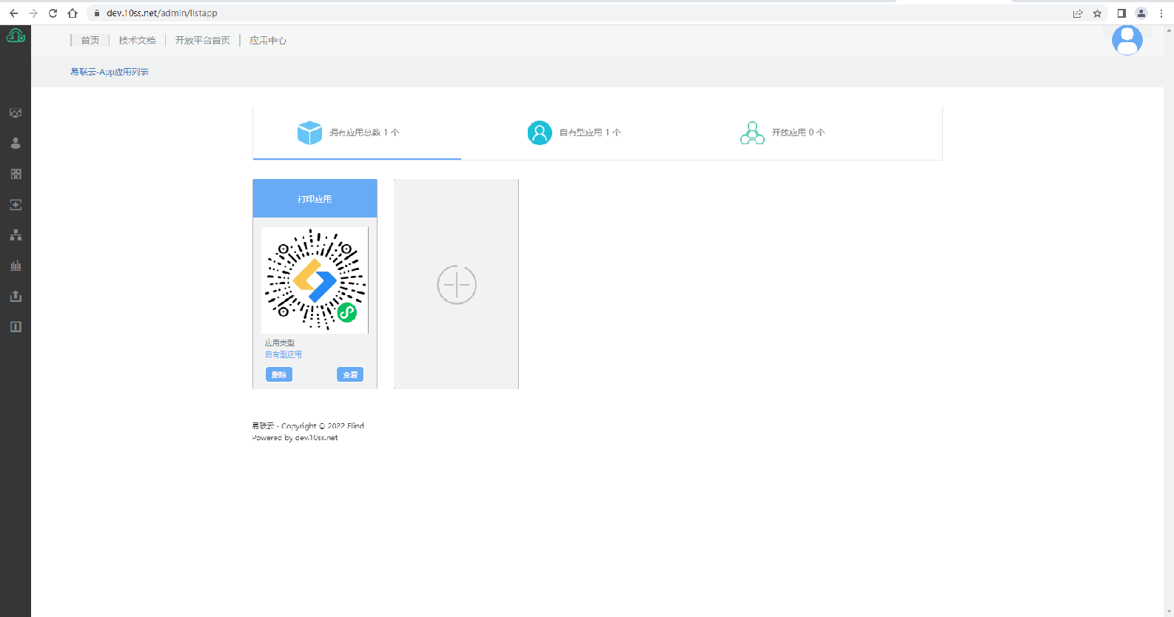Image resolution: width=1174 pixels, height=617 pixels.
Task: Open 应用中心 navigation link
Action: tap(268, 41)
